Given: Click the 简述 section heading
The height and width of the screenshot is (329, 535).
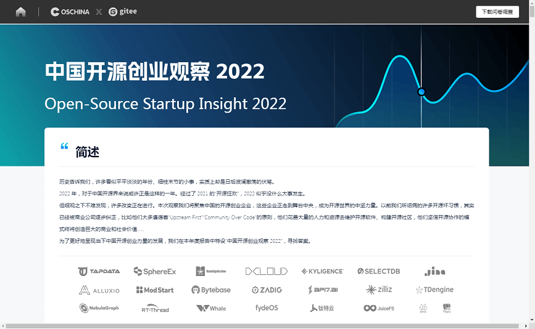Looking at the screenshot, I should coord(88,152).
